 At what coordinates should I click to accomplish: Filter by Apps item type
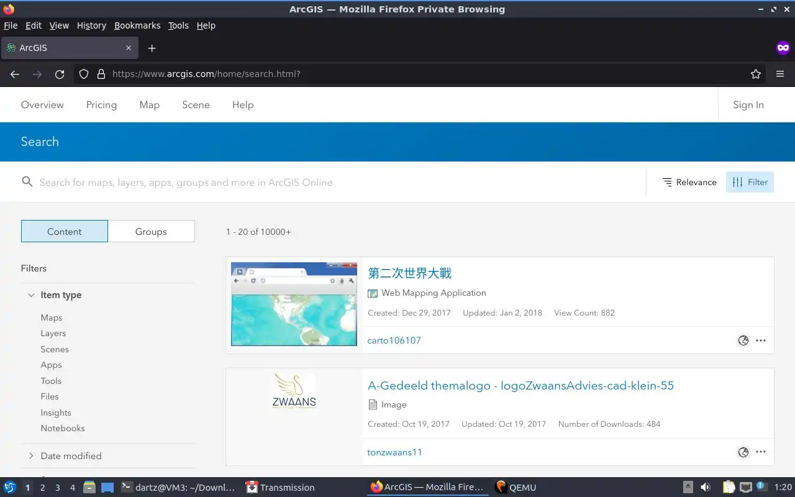[x=51, y=365]
